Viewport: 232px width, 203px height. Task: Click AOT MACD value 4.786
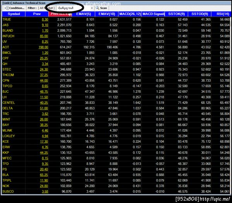click(x=137, y=47)
